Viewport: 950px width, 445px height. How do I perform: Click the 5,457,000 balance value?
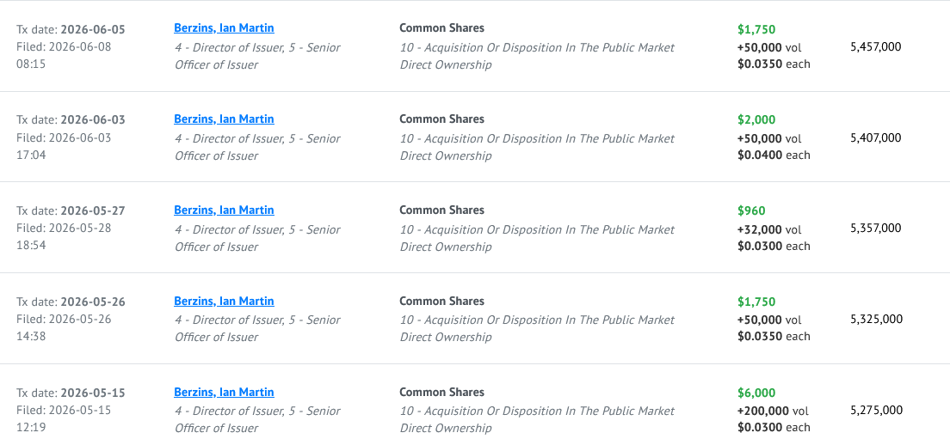pos(876,46)
